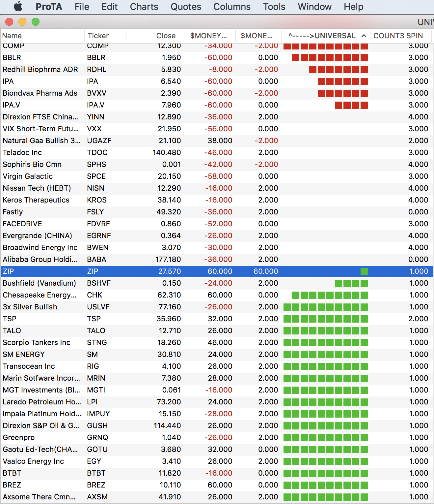
Task: Minimize the watchlist window
Action: (x=22, y=22)
